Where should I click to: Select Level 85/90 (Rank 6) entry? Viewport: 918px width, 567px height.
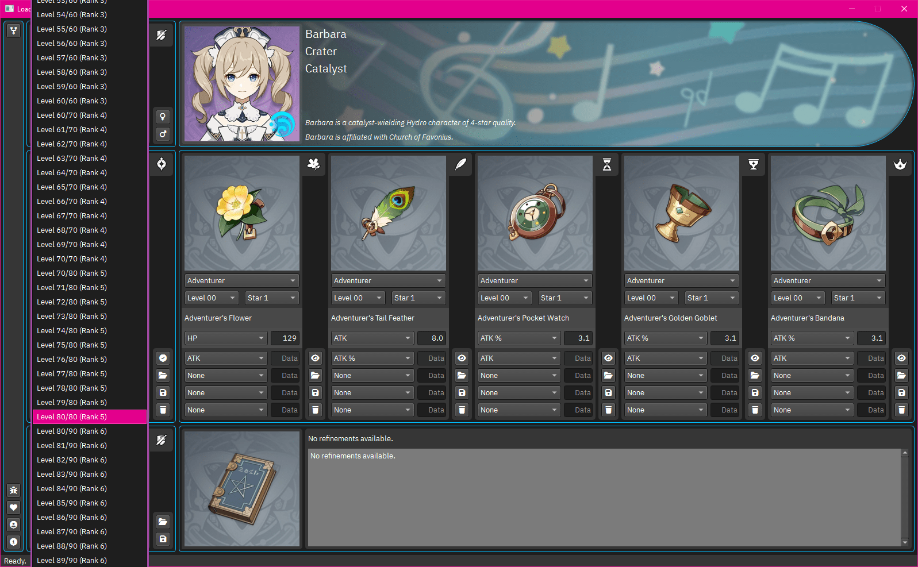point(90,503)
